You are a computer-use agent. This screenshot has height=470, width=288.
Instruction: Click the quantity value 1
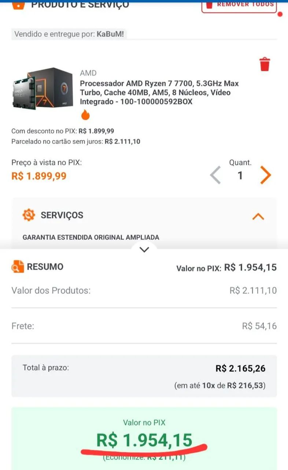240,176
